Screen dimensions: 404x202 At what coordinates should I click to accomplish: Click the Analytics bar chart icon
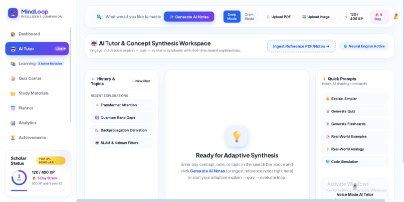click(x=13, y=123)
